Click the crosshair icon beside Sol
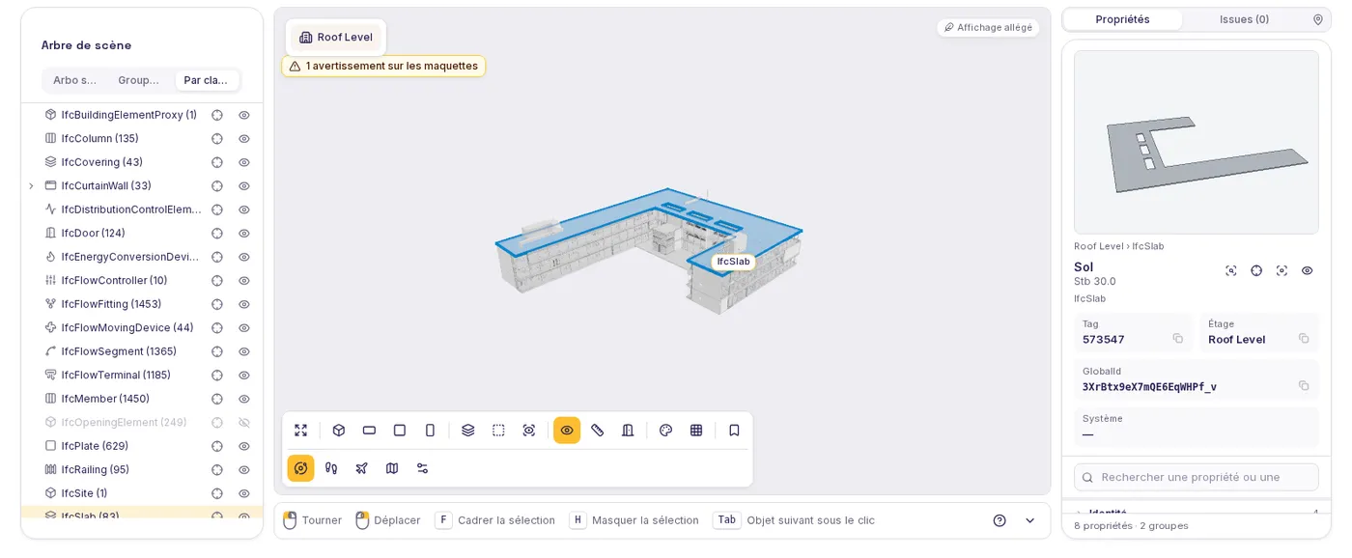 tap(1256, 271)
